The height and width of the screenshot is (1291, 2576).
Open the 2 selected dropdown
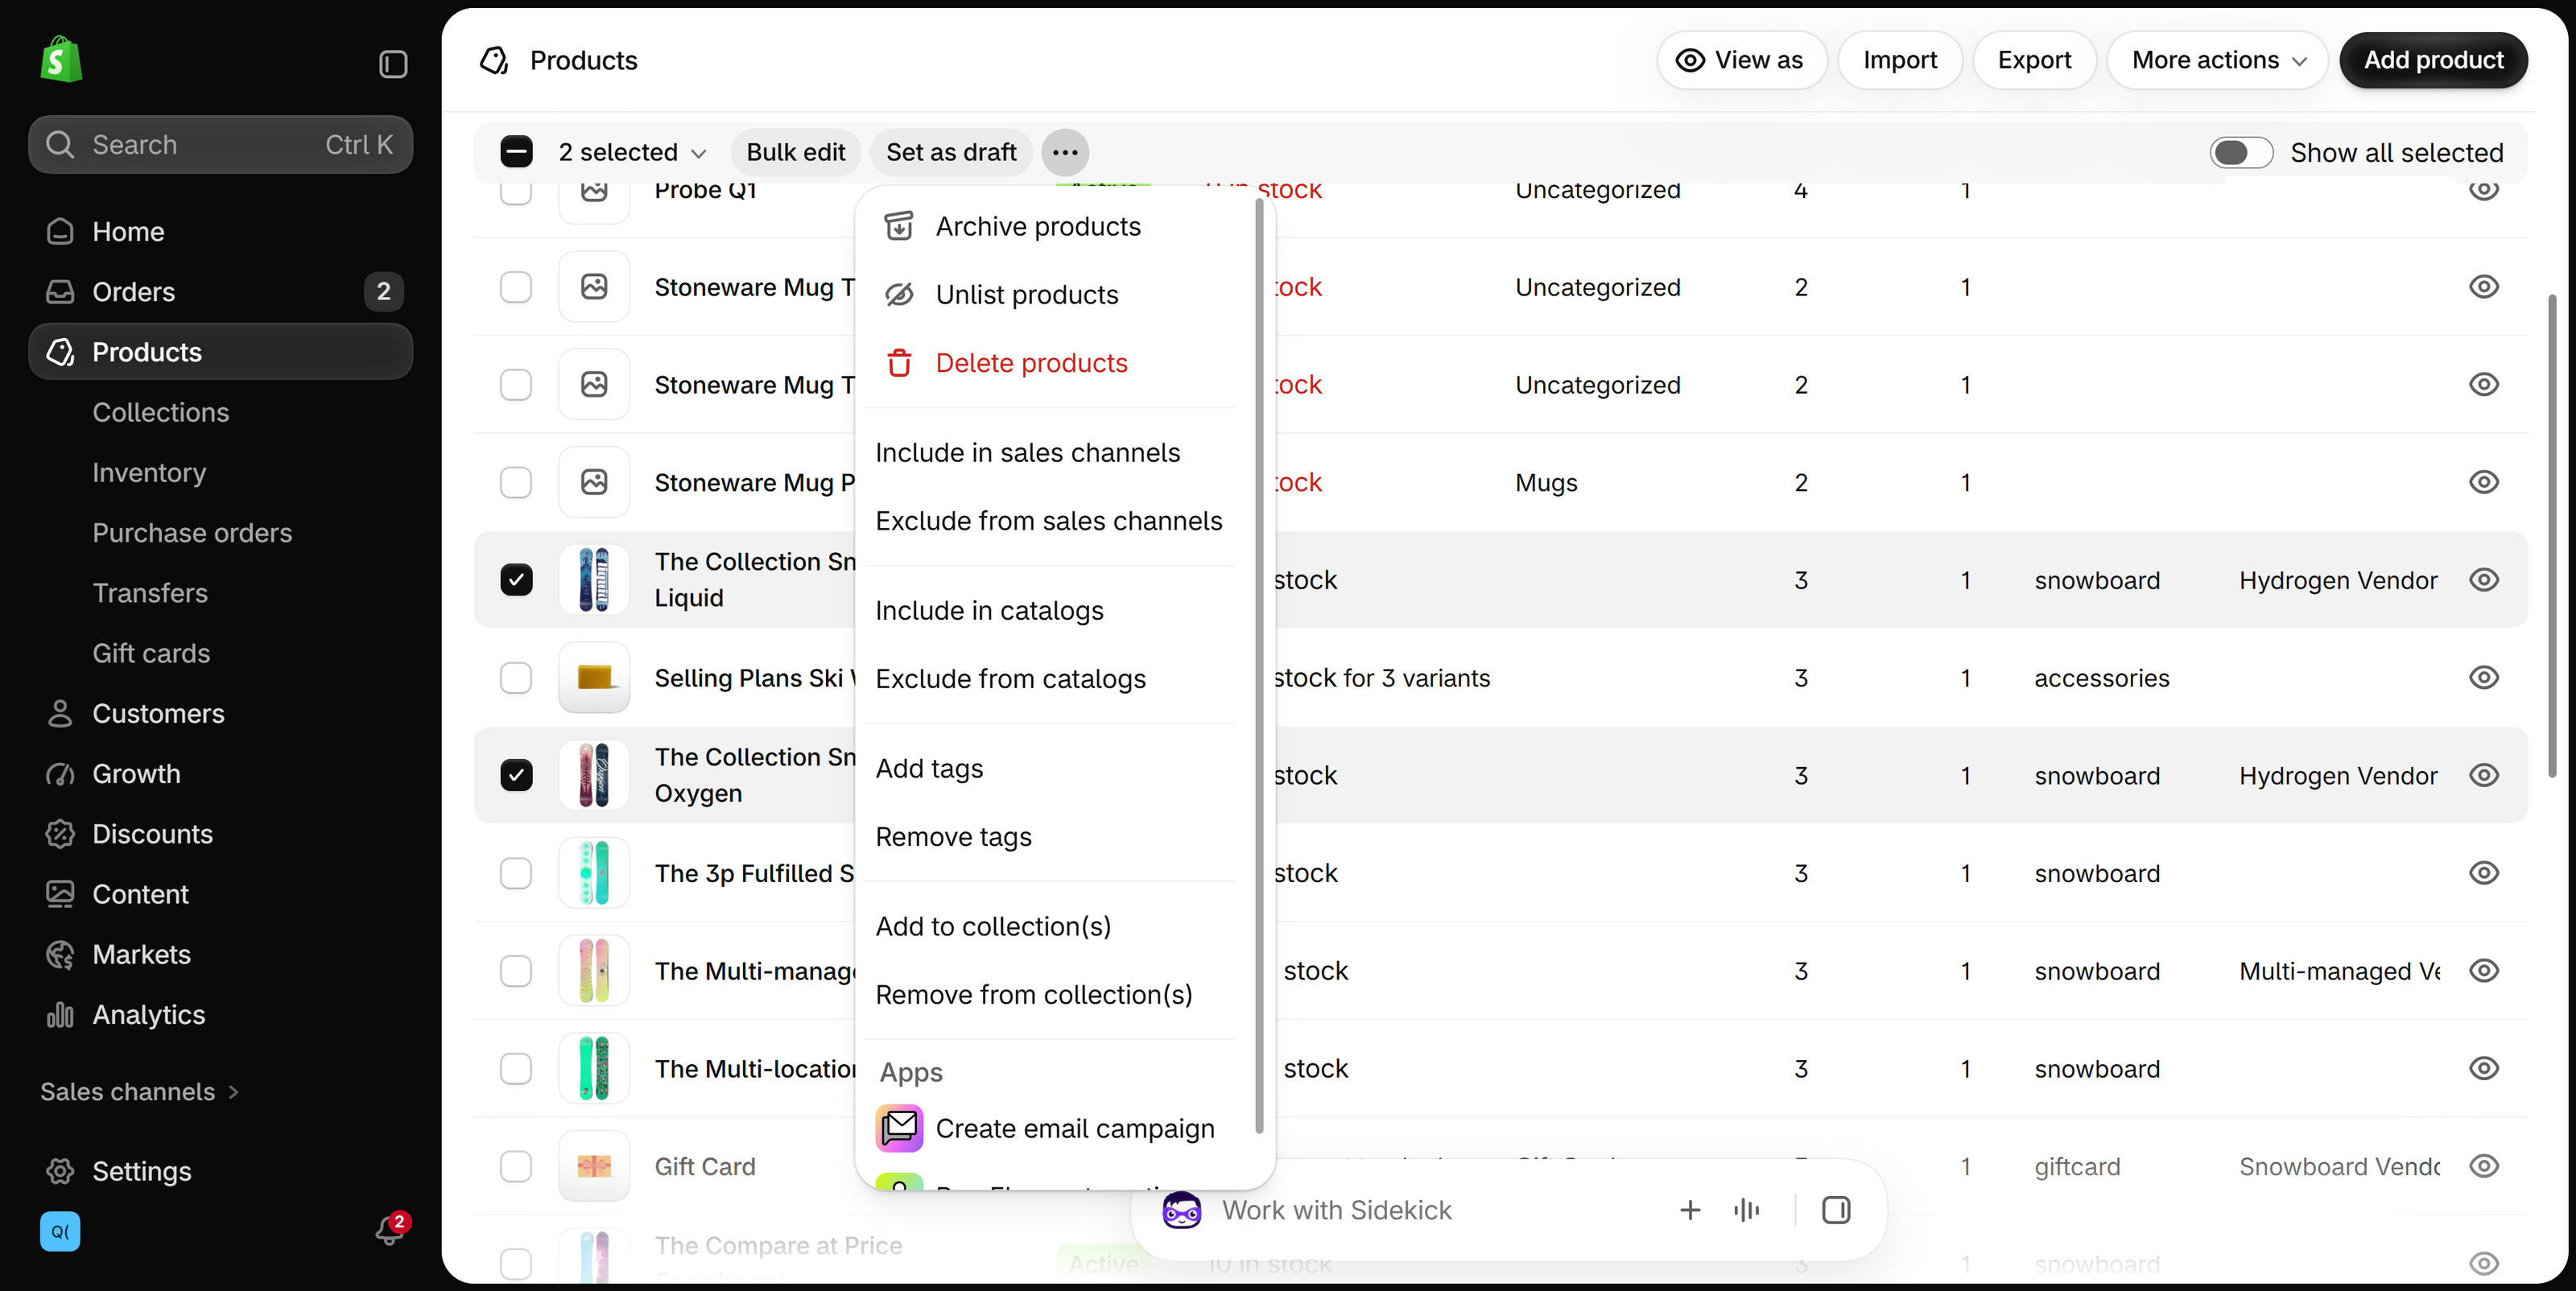click(x=632, y=152)
